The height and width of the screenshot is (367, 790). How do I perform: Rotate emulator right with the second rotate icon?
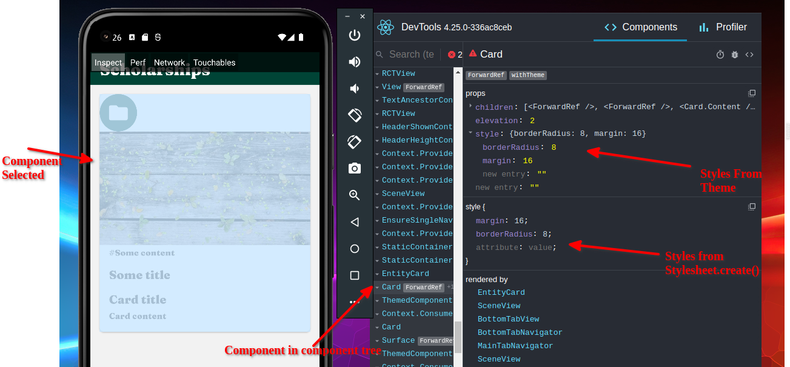coord(355,141)
